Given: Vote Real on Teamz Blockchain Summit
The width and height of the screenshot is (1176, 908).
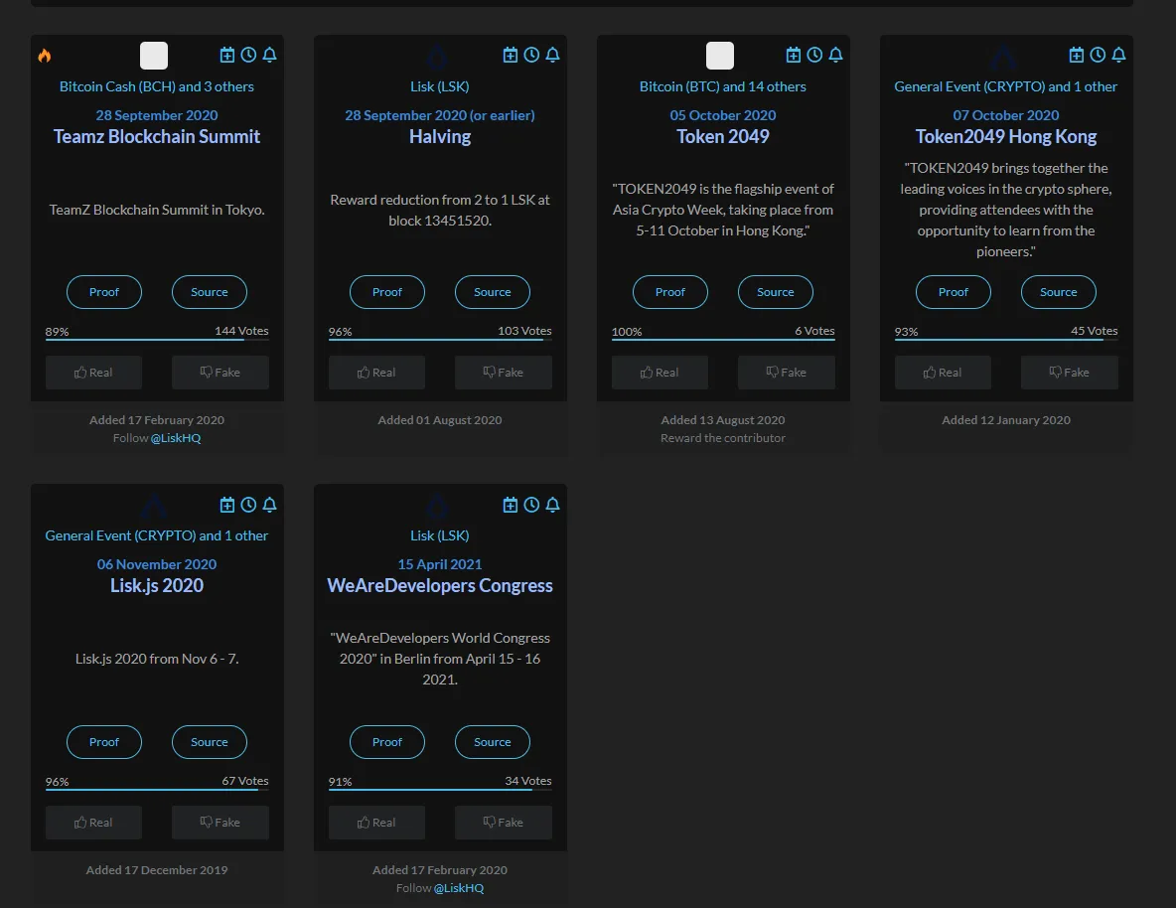Looking at the screenshot, I should tap(93, 373).
